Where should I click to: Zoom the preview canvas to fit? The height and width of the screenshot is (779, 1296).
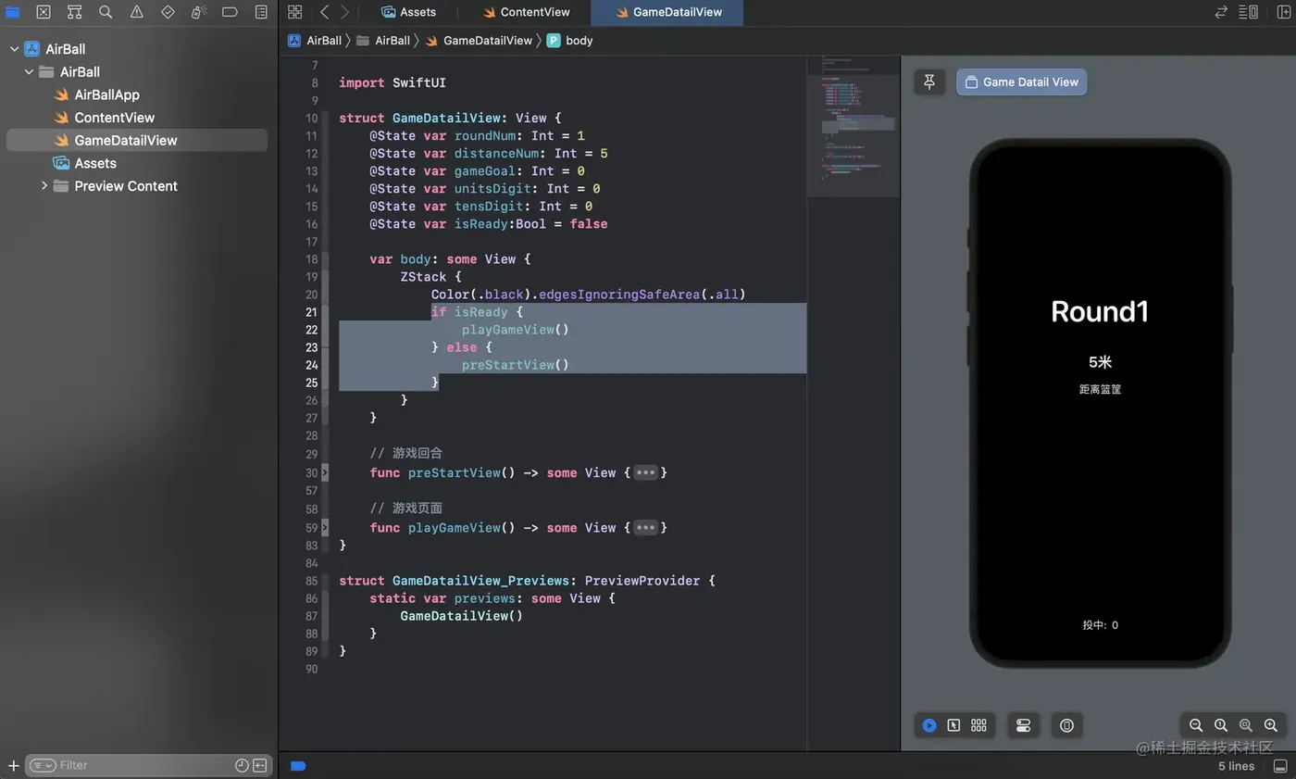pyautogui.click(x=1246, y=725)
